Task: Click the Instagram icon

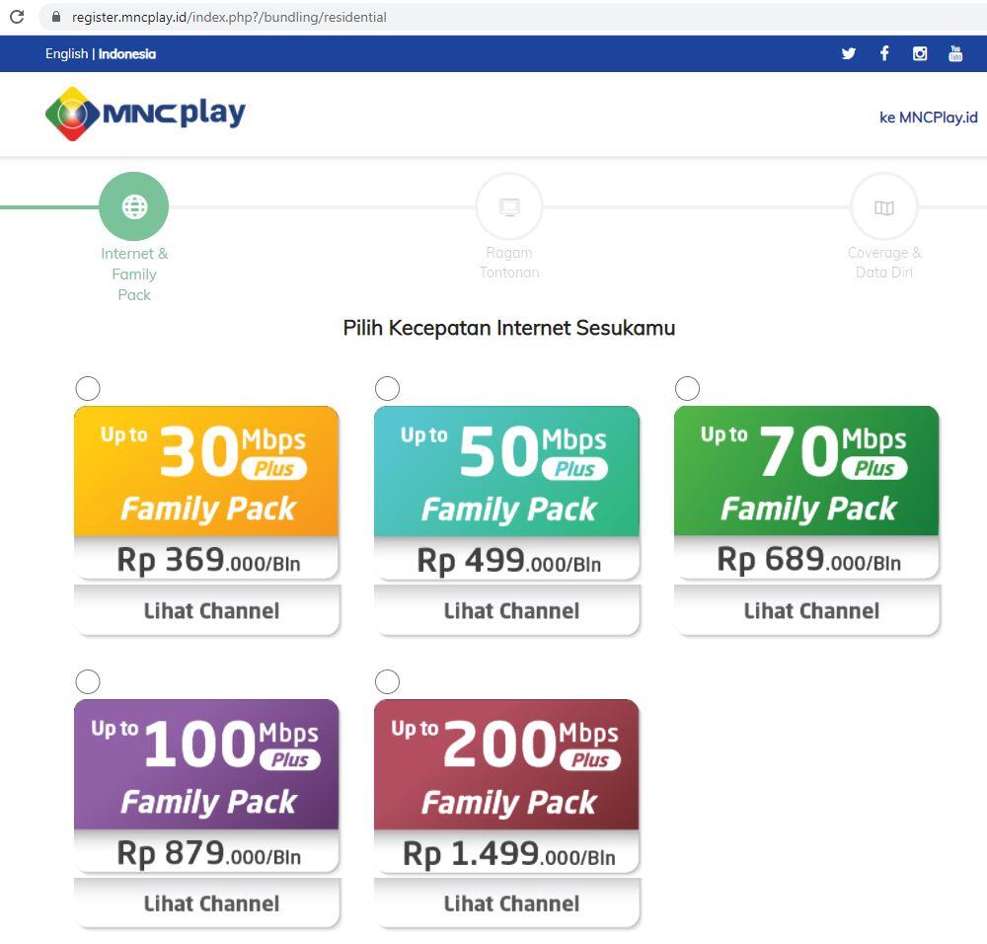Action: click(x=919, y=53)
